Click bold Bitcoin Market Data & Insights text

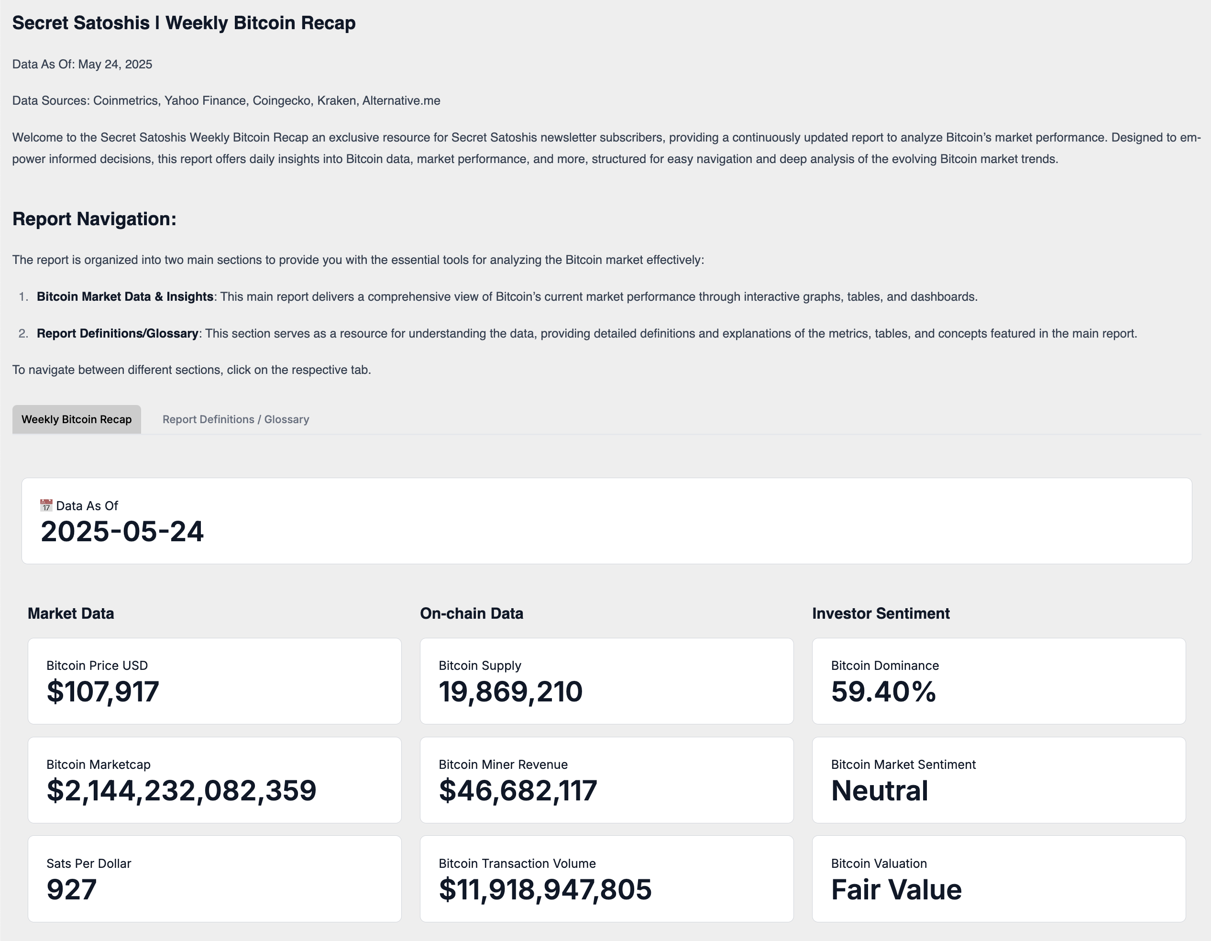pos(125,296)
